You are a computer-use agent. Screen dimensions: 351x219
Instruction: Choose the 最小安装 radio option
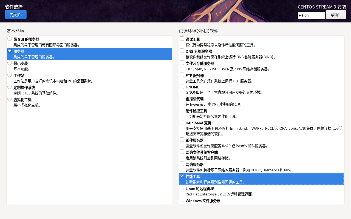[10, 63]
